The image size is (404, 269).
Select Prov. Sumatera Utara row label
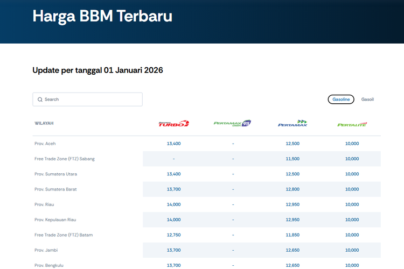pos(55,174)
